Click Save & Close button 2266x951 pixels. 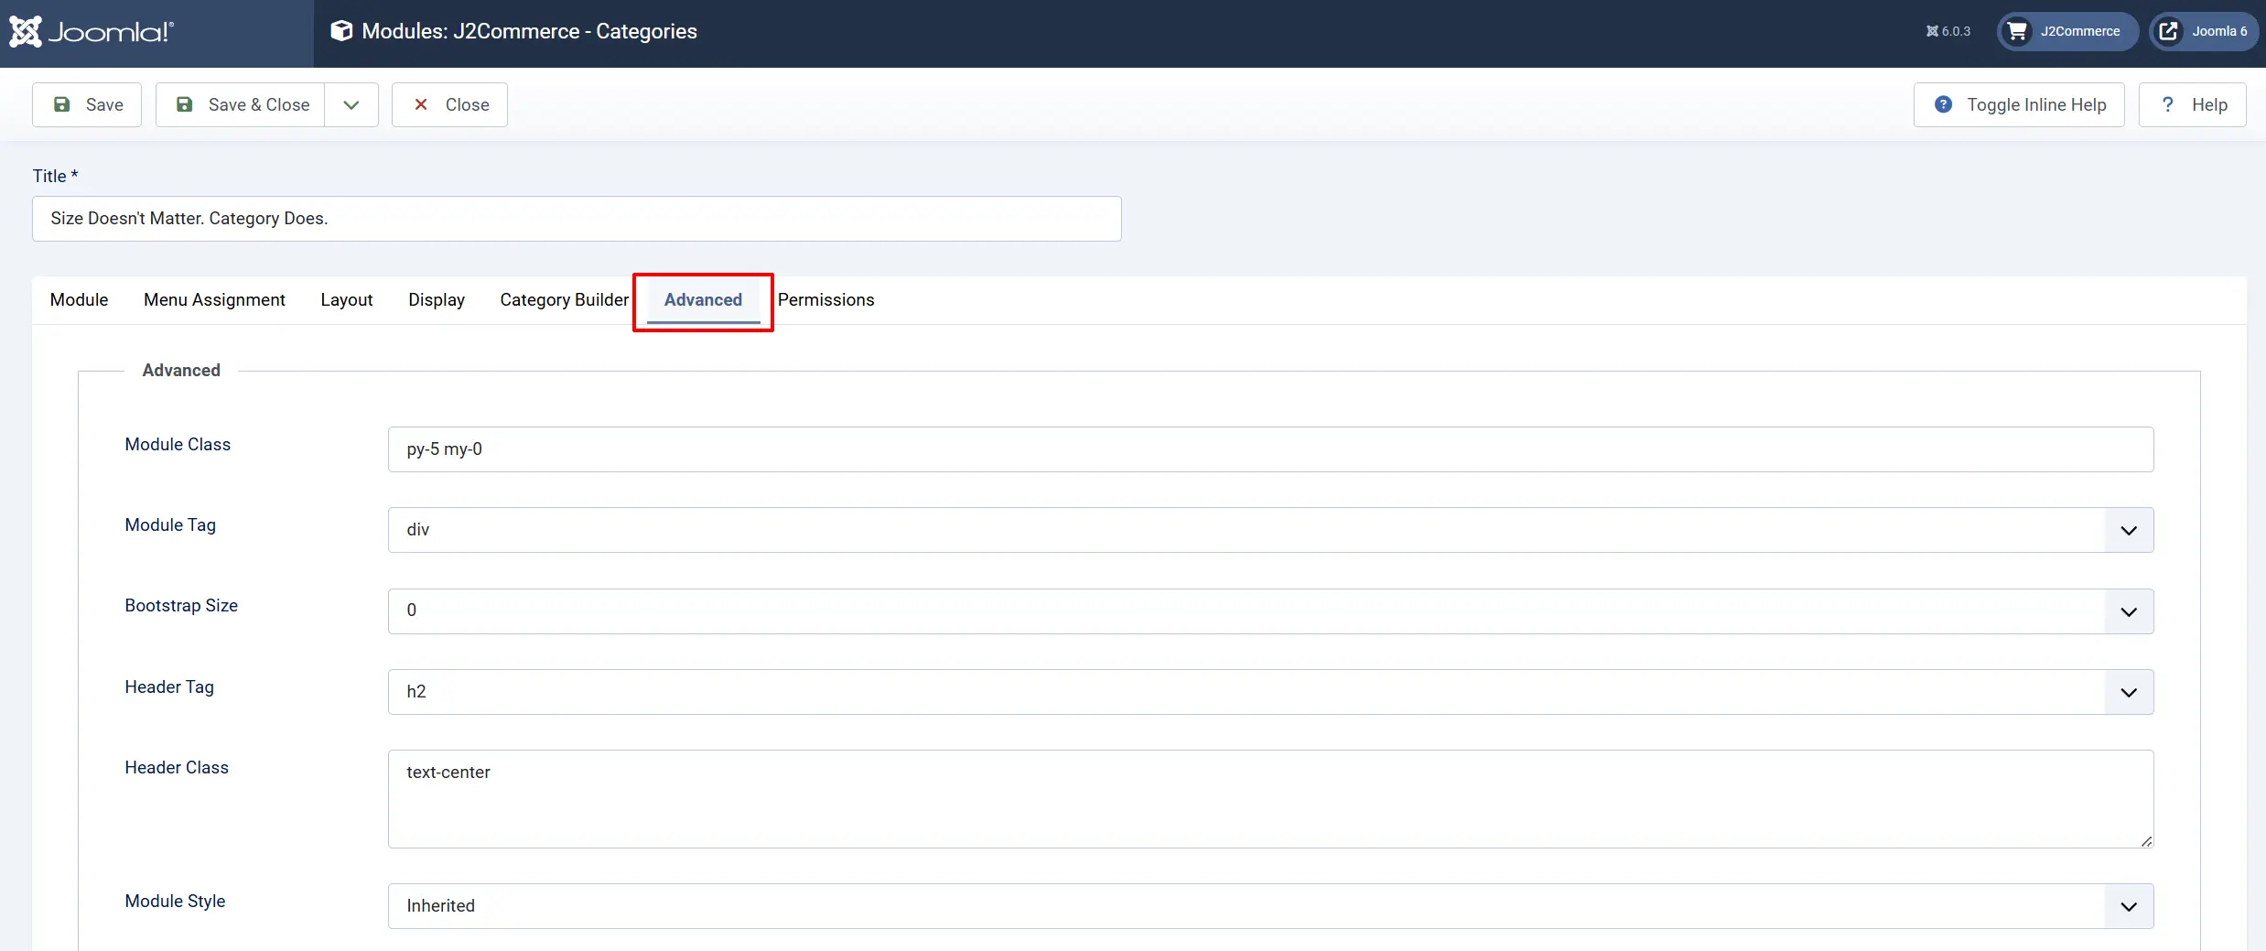(241, 104)
